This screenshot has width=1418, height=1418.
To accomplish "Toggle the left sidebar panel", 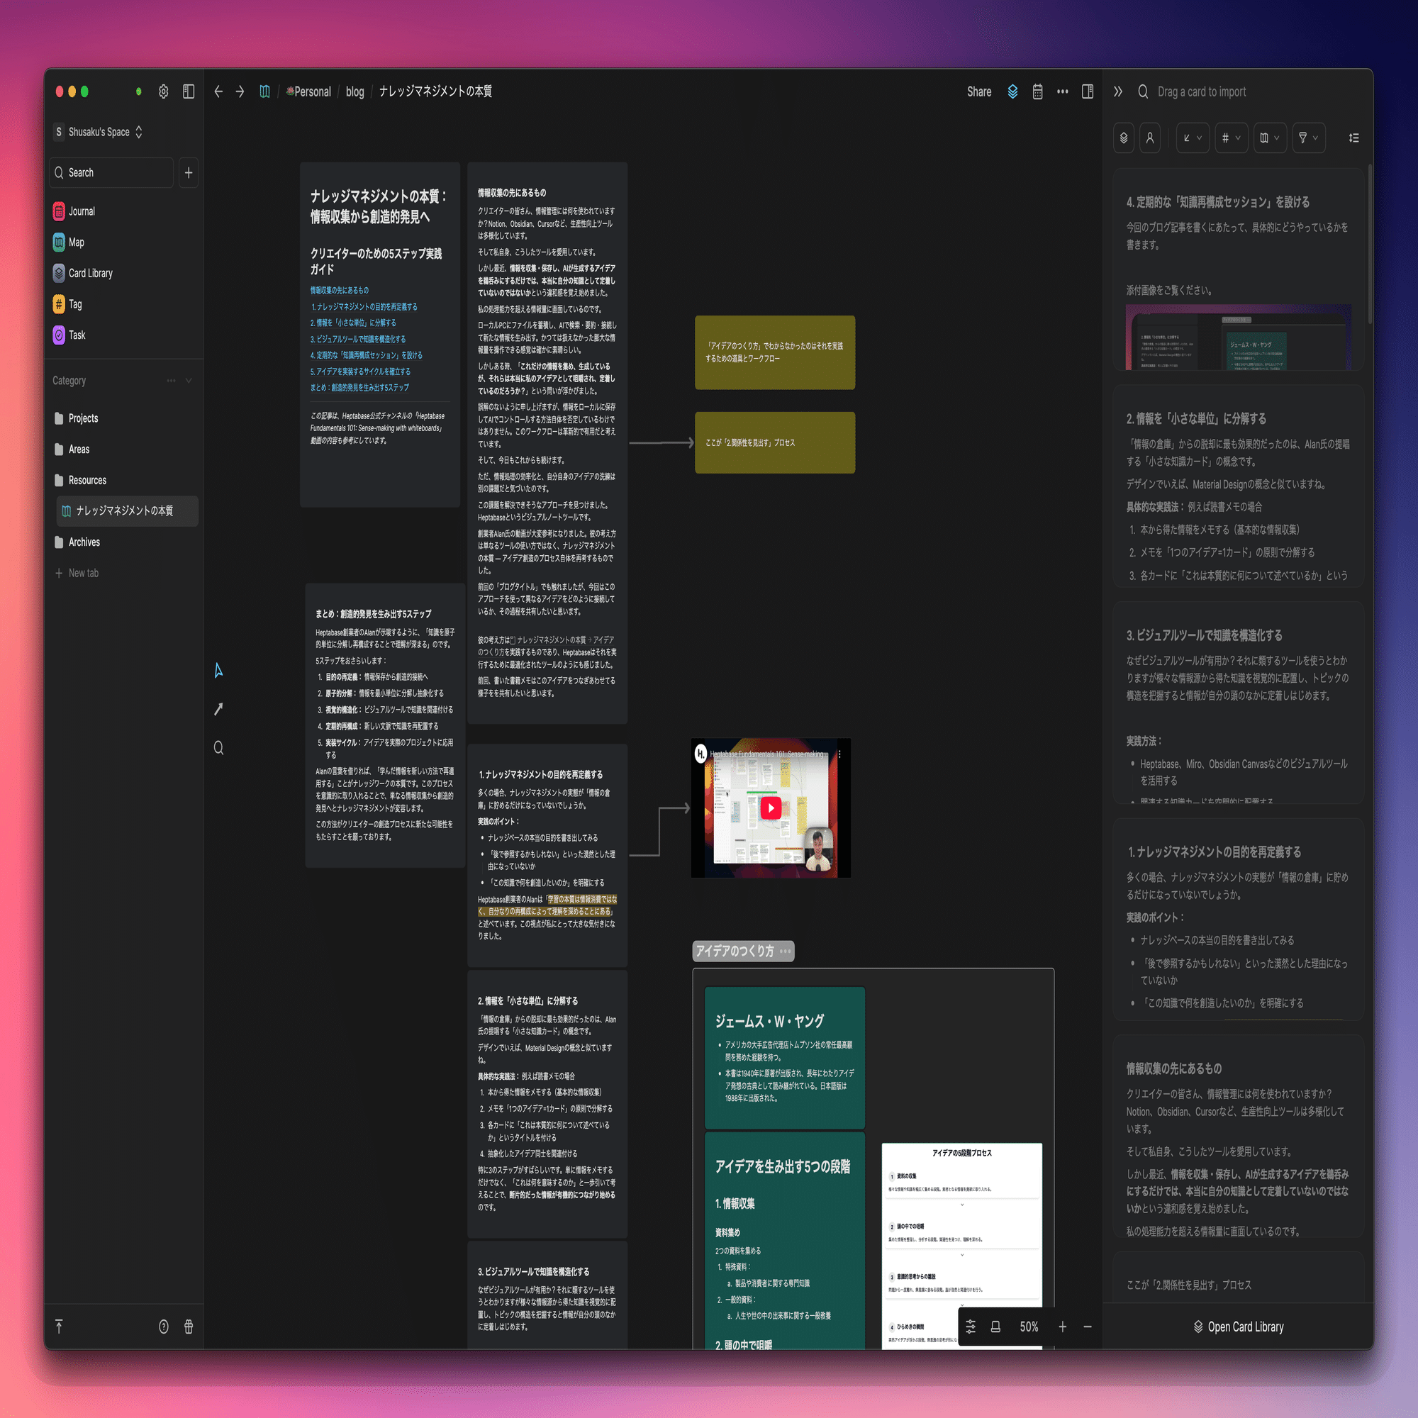I will tap(189, 91).
